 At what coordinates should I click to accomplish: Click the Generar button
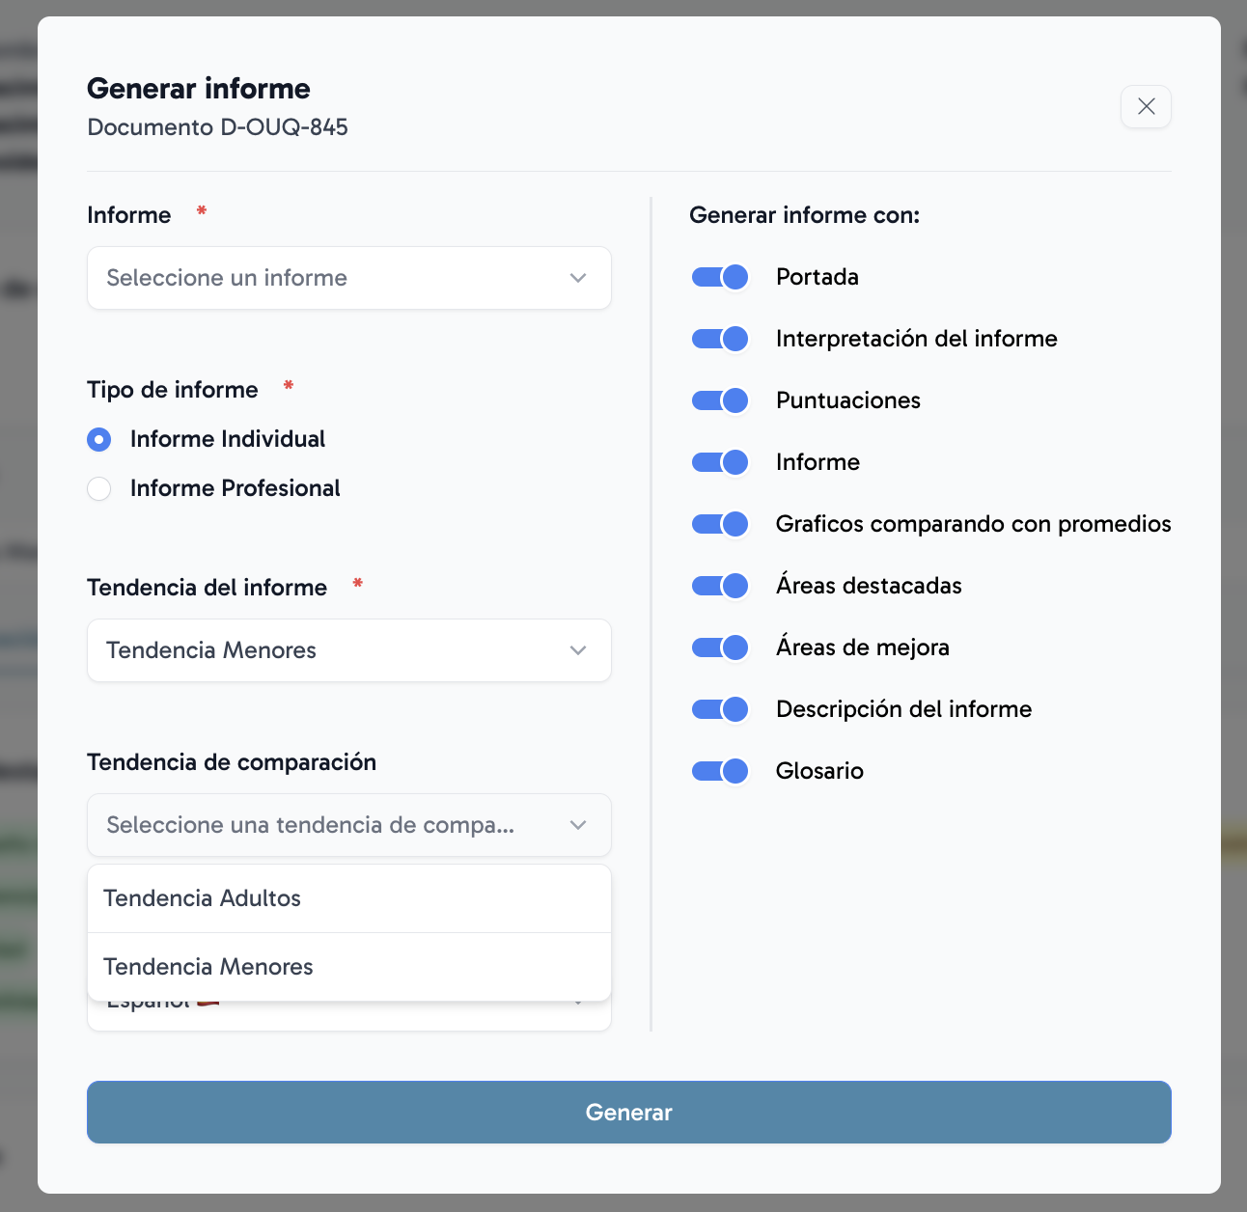point(628,1112)
